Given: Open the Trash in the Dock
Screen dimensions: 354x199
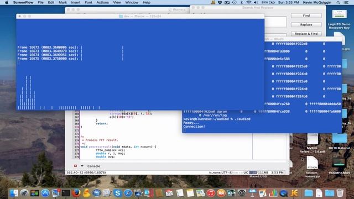Looking at the screenshot, I should (x=340, y=193).
